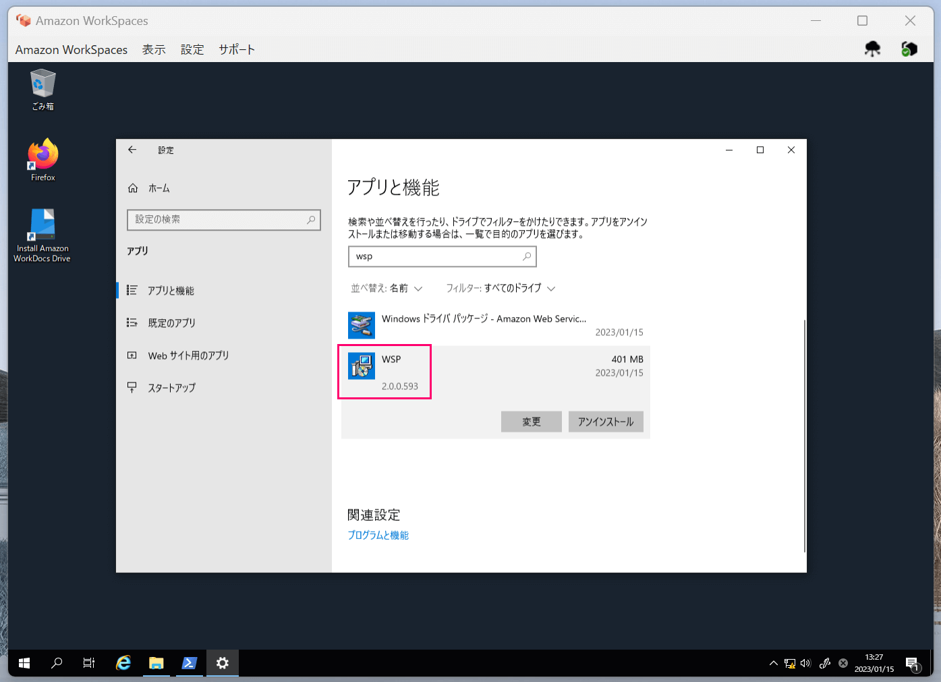Open the サポート menu in Amazon WorkSpaces
Viewport: 941px width, 682px height.
[x=236, y=49]
